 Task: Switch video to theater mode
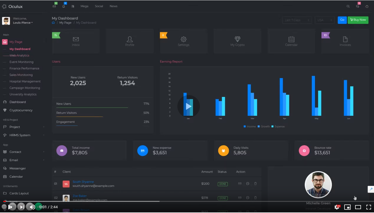pos(358,207)
